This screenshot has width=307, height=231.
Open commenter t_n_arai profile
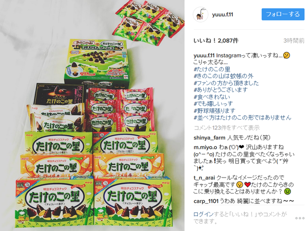pos(204,178)
